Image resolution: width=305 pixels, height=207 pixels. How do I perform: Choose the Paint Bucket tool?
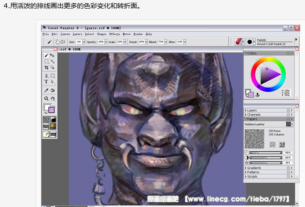pyautogui.click(x=53, y=90)
